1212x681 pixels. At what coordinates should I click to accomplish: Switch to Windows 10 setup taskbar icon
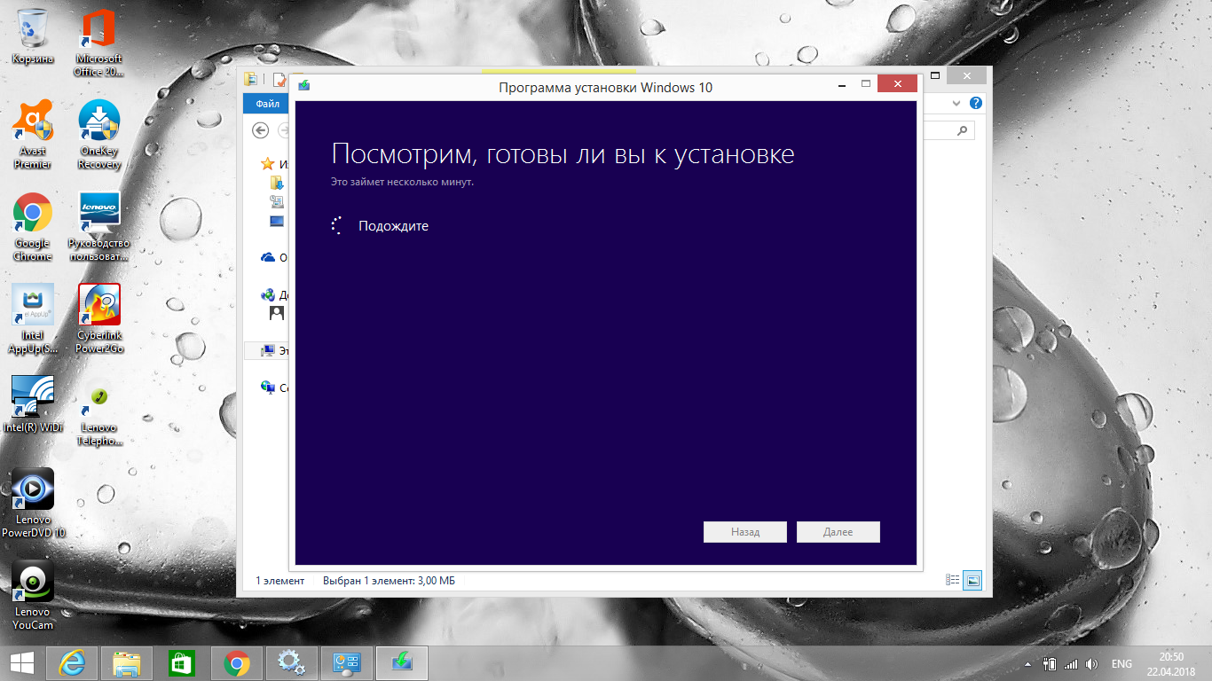tap(402, 662)
